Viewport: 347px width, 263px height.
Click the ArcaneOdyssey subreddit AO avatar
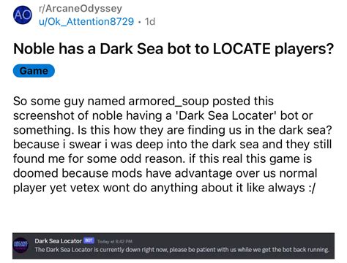tap(23, 15)
